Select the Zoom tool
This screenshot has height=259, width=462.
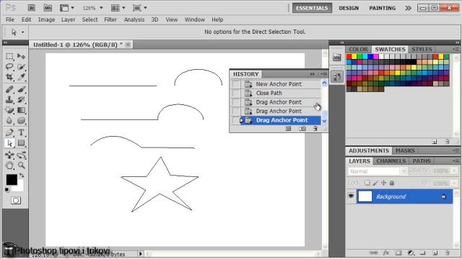pyautogui.click(x=21, y=165)
